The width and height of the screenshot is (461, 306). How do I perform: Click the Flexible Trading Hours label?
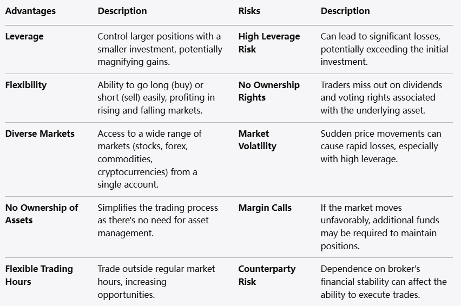coord(39,275)
